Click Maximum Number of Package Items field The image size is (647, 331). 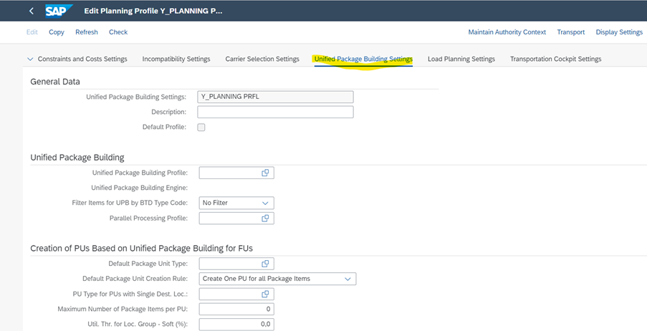tap(236, 310)
